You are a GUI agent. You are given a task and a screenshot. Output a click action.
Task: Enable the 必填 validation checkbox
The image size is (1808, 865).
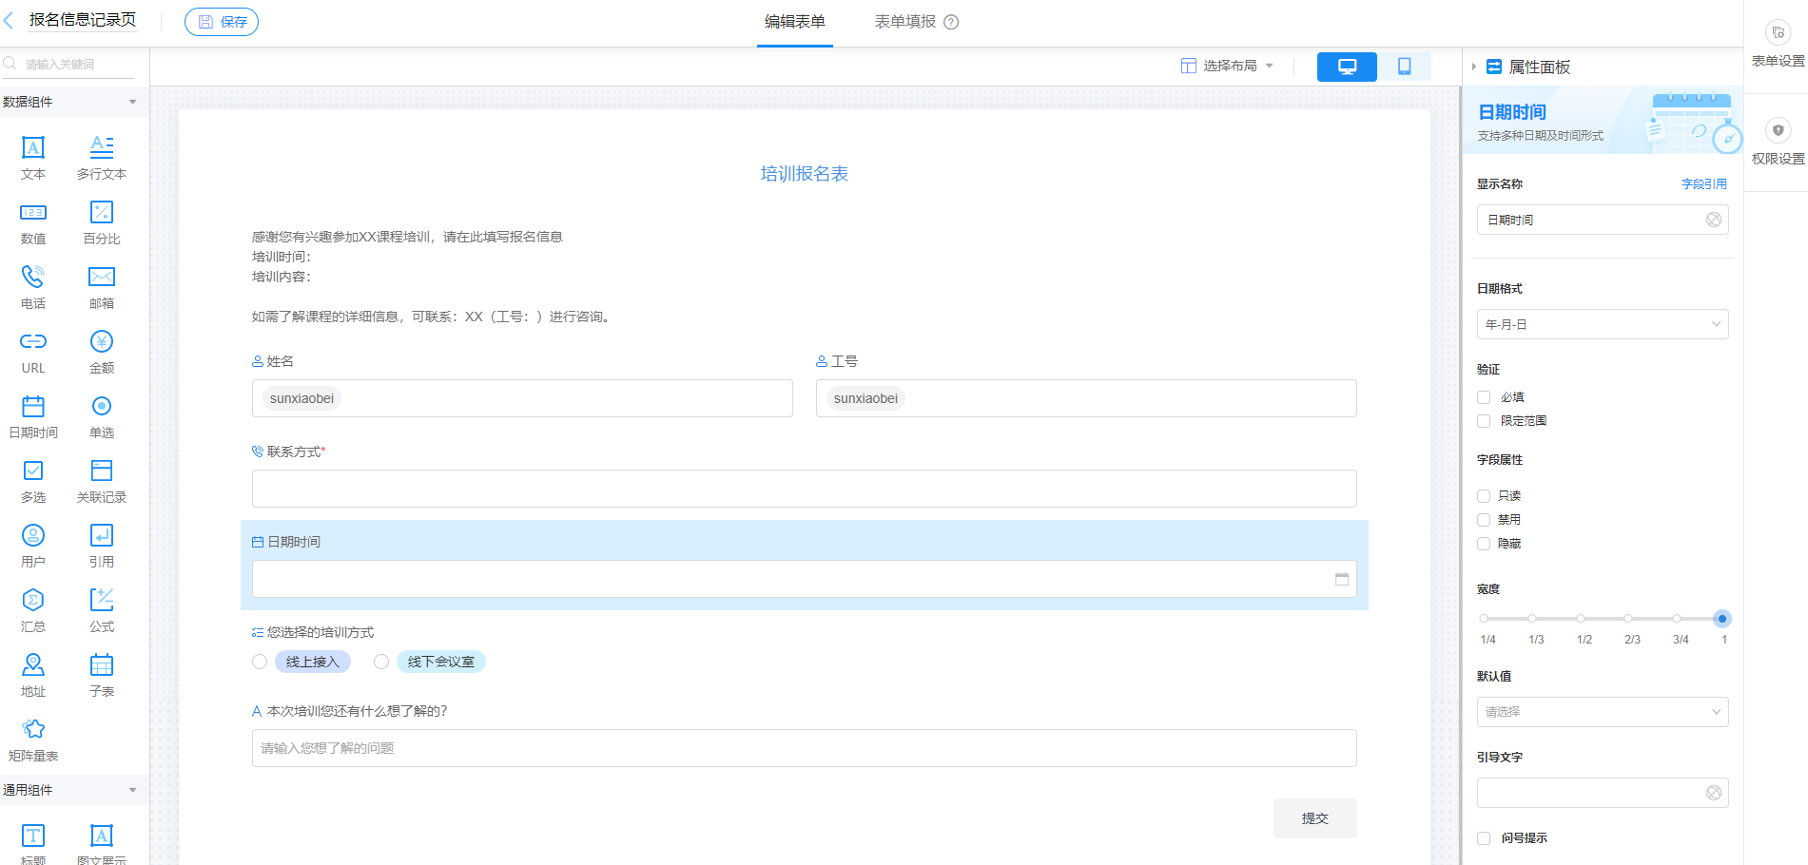(x=1484, y=396)
